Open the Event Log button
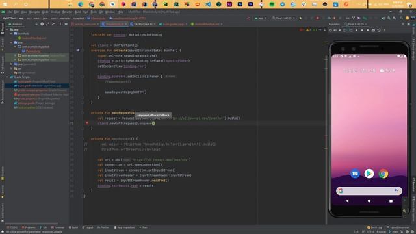 [x=374, y=227]
